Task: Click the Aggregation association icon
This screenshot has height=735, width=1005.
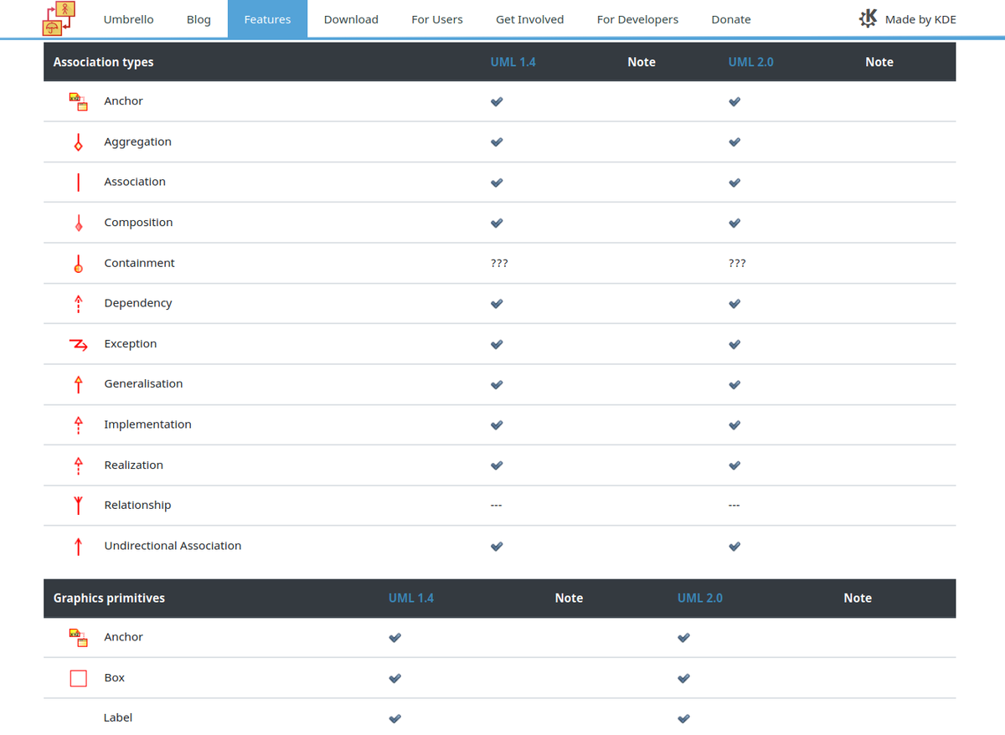Action: [x=78, y=142]
